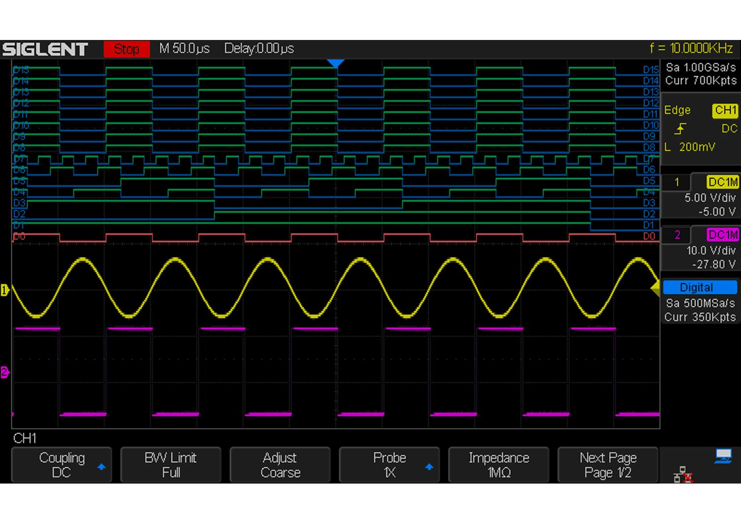Viewport: 741px width, 523px height.
Task: Go to Next Page of menu
Action: pos(608,465)
